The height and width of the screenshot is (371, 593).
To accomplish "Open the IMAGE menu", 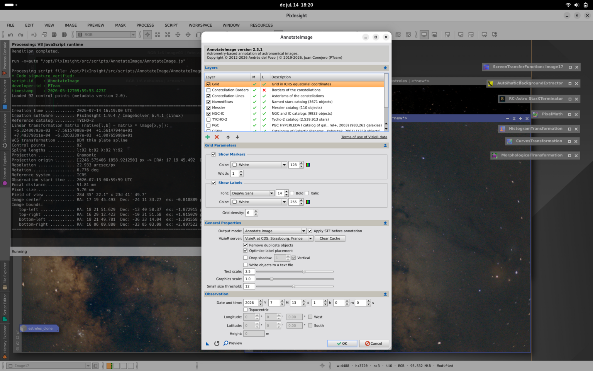I will pos(71,25).
